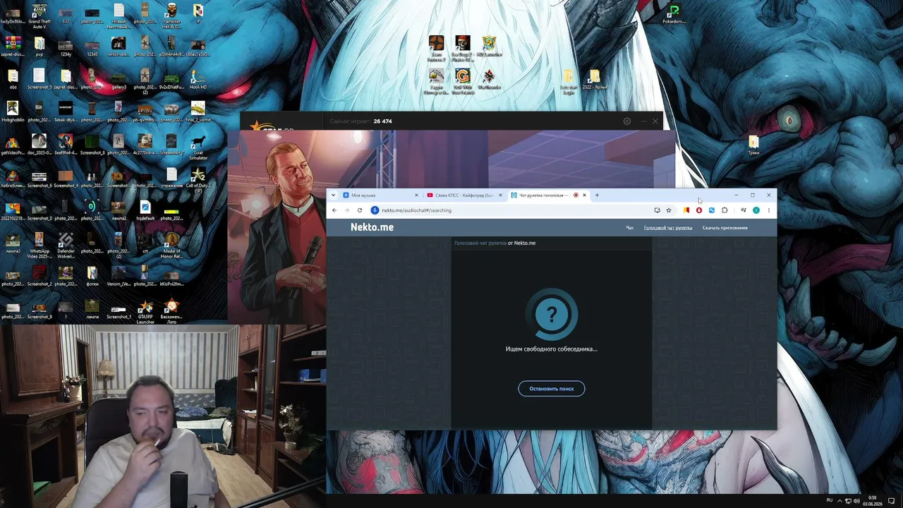903x508 pixels.
Task: Go back in browser history
Action: click(x=334, y=210)
